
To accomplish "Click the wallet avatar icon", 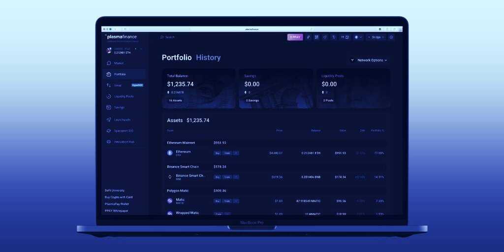I will click(x=109, y=51).
